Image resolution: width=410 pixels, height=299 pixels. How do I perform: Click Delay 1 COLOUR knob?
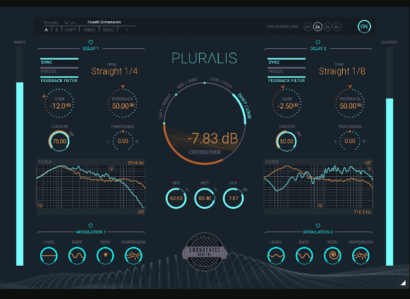(60, 141)
